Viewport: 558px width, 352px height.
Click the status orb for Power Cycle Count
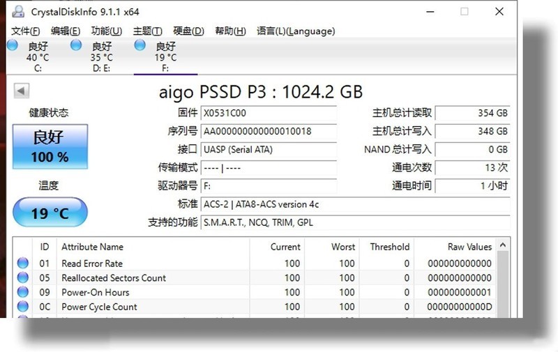coord(23,307)
